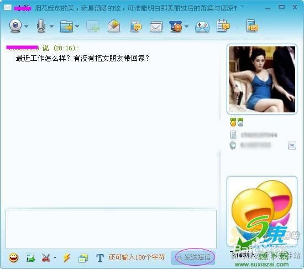Close the chat window
The image size is (304, 269).
[x=295, y=7]
